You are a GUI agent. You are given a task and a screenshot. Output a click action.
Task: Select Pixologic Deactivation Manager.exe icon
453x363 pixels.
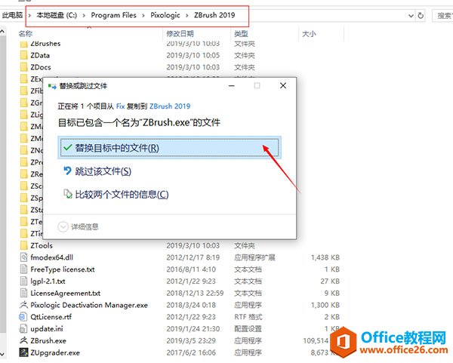(x=23, y=305)
